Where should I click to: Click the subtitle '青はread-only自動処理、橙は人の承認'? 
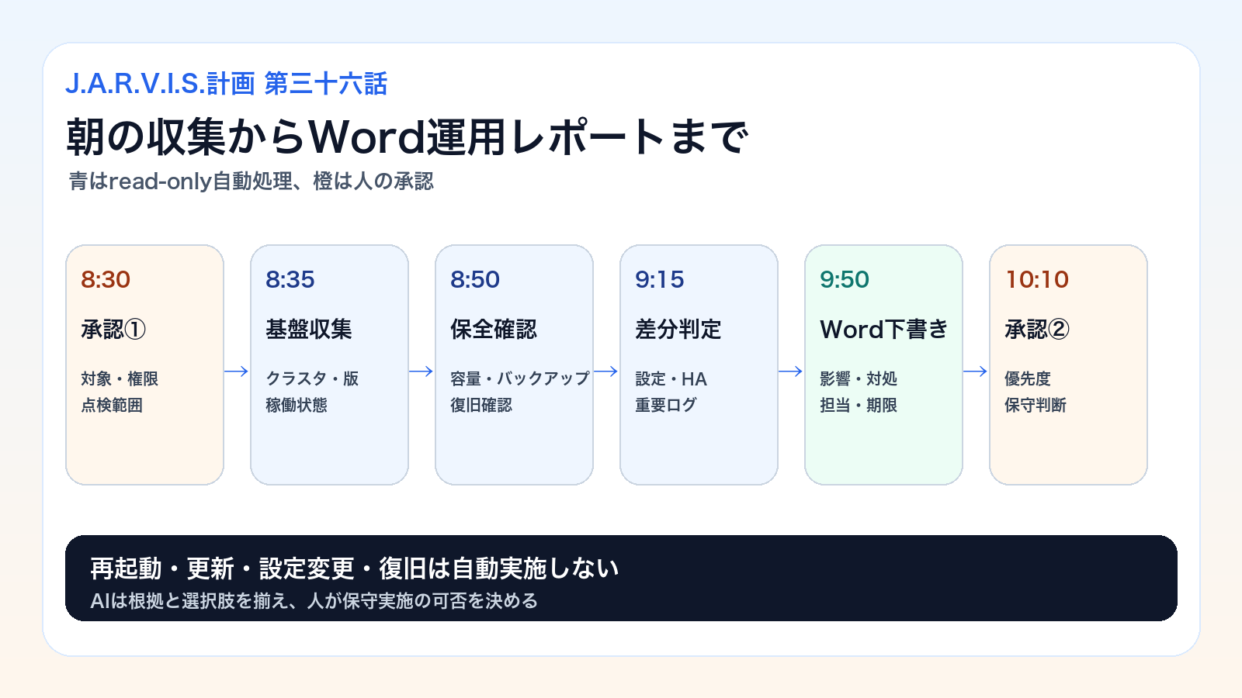tap(252, 181)
